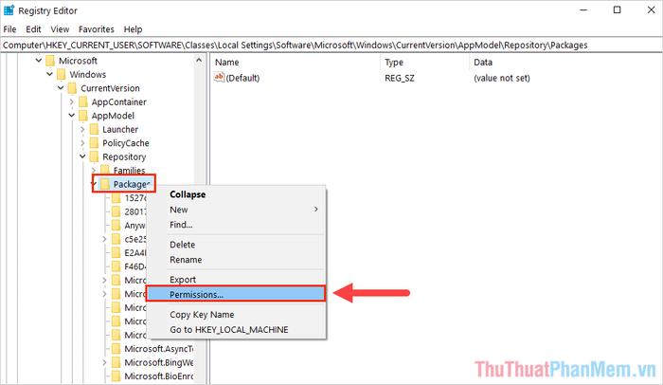Click the registry path address bar
The width and height of the screenshot is (663, 385).
331,45
